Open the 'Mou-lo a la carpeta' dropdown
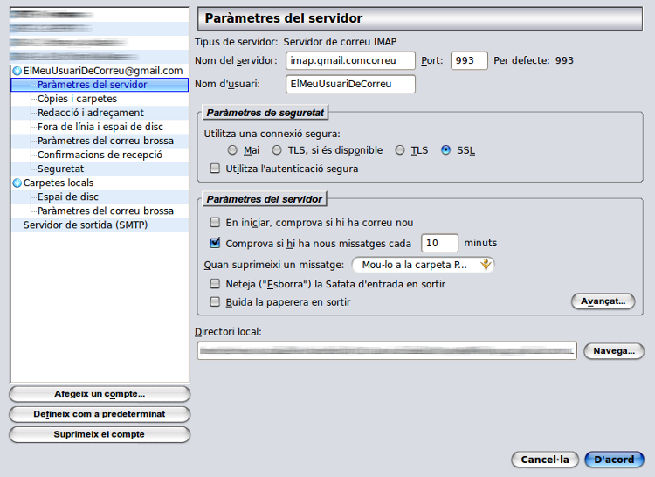This screenshot has height=477, width=655. 423,264
